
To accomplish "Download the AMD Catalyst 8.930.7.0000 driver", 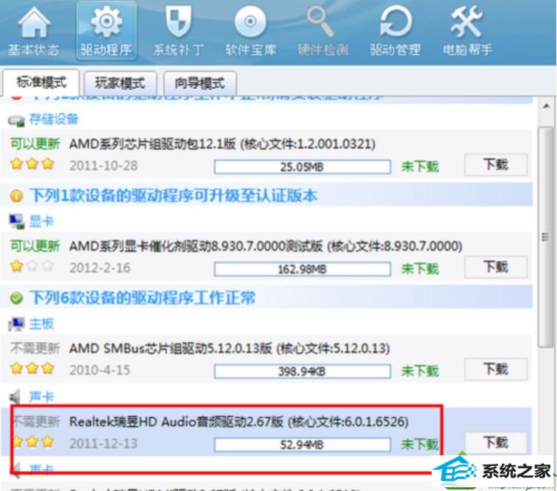I will coord(495,266).
